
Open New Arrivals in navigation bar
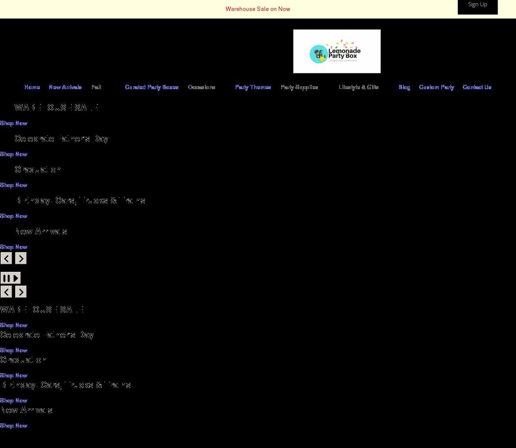[65, 87]
